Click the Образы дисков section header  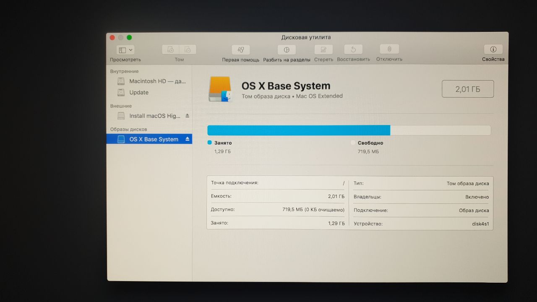[x=128, y=129]
